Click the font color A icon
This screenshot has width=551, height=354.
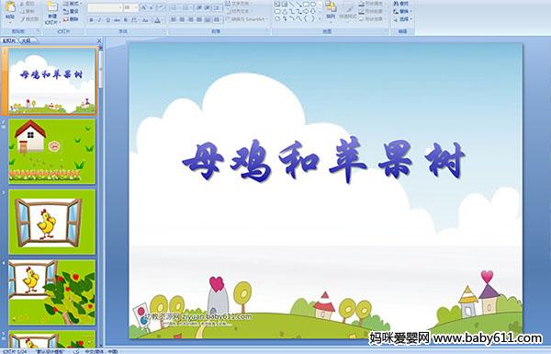tap(157, 20)
